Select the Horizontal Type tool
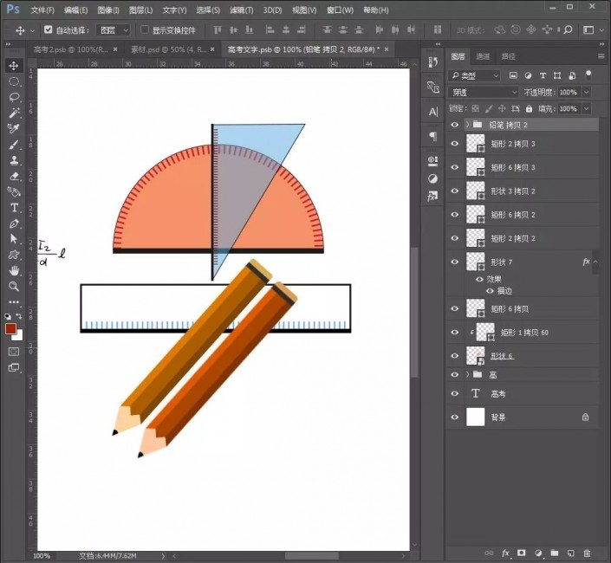 14,208
